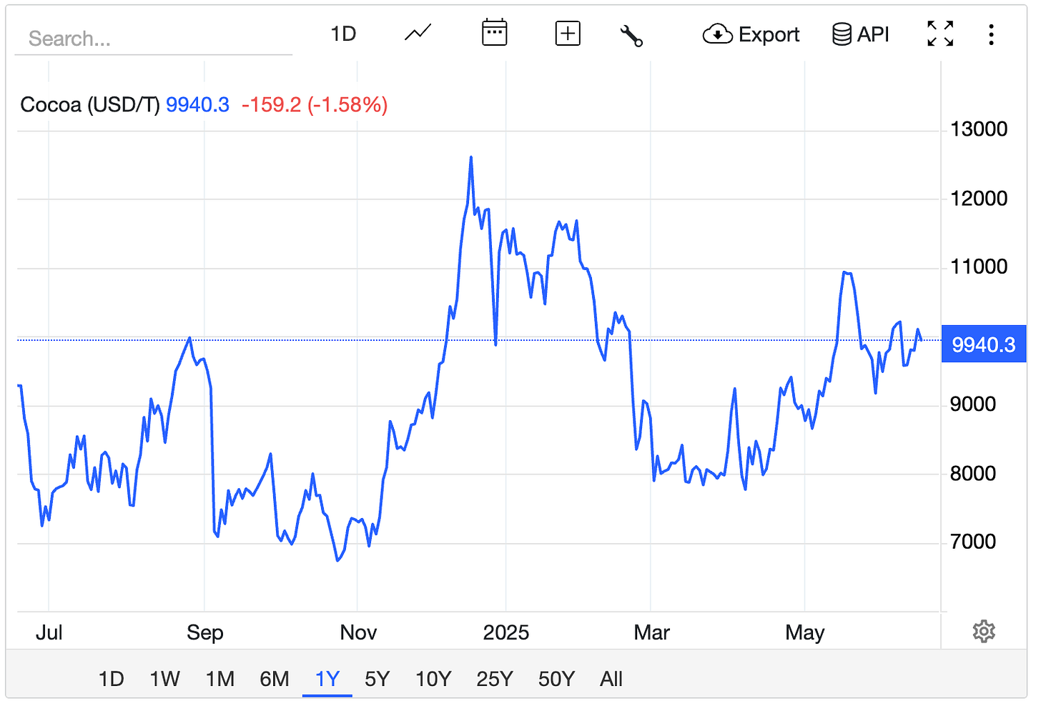Click the 9940.3 current price axis tag
The height and width of the screenshot is (711, 1041).
tap(984, 344)
